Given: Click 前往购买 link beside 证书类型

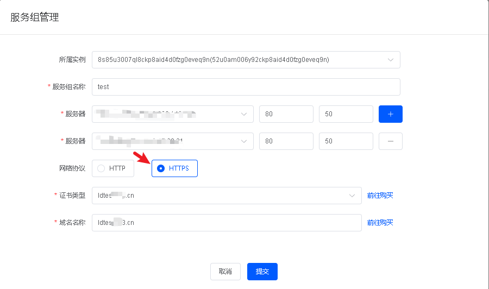Looking at the screenshot, I should (x=380, y=196).
